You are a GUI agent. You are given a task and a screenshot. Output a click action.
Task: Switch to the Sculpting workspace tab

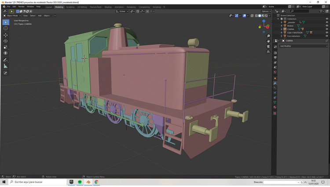pos(70,7)
